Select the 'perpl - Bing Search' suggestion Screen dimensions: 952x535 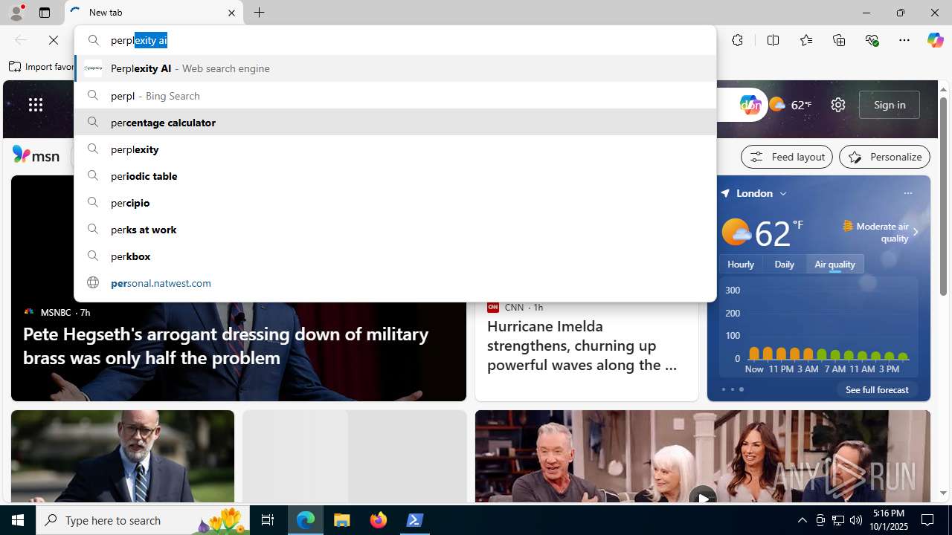pyautogui.click(x=395, y=95)
